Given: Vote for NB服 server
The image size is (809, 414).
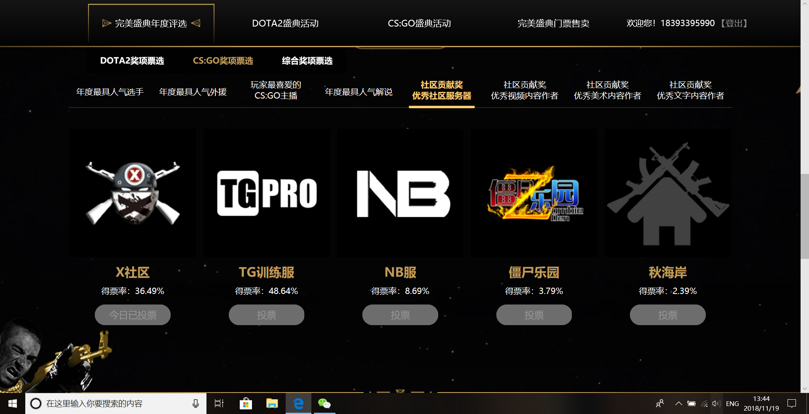Looking at the screenshot, I should pyautogui.click(x=400, y=315).
